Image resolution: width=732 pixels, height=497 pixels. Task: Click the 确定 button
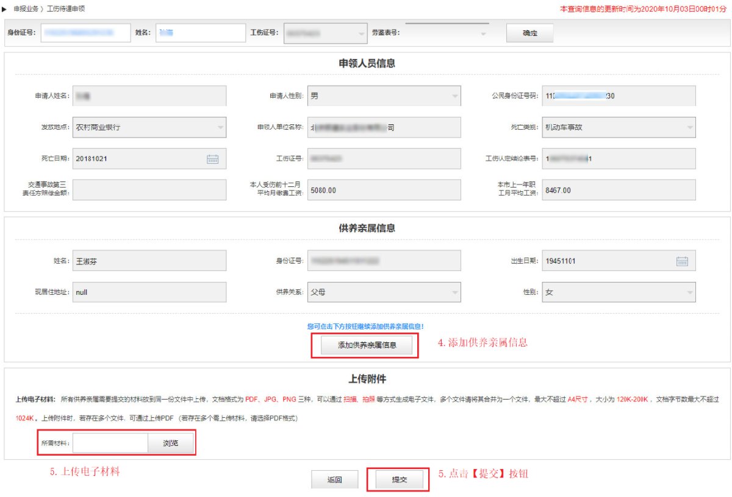pyautogui.click(x=529, y=33)
